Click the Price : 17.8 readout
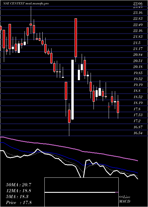This screenshot has height=207, width=148. [19, 203]
